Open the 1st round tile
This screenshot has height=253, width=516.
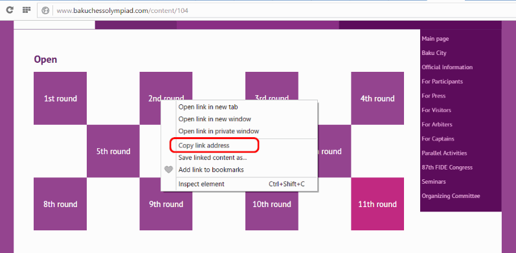pos(60,98)
